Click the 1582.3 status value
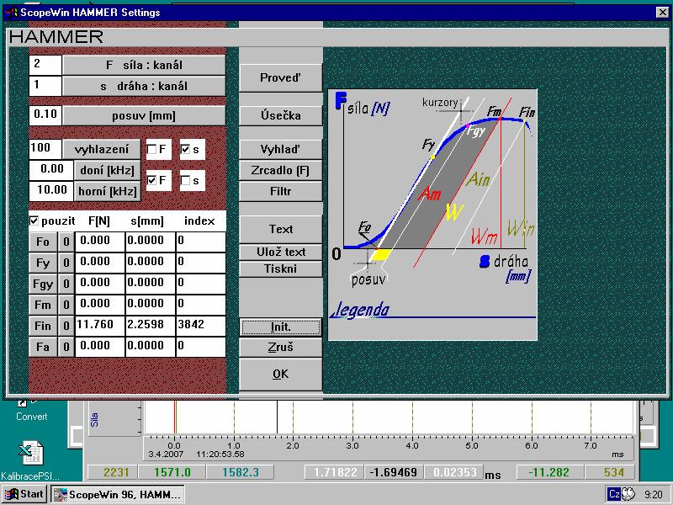673x505 pixels. [241, 472]
